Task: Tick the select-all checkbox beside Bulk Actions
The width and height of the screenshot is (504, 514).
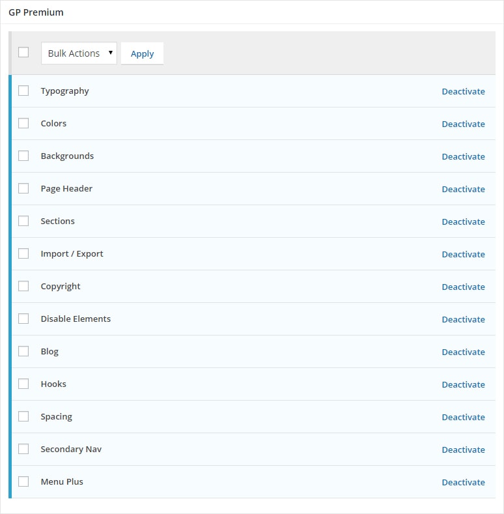Action: (x=23, y=52)
